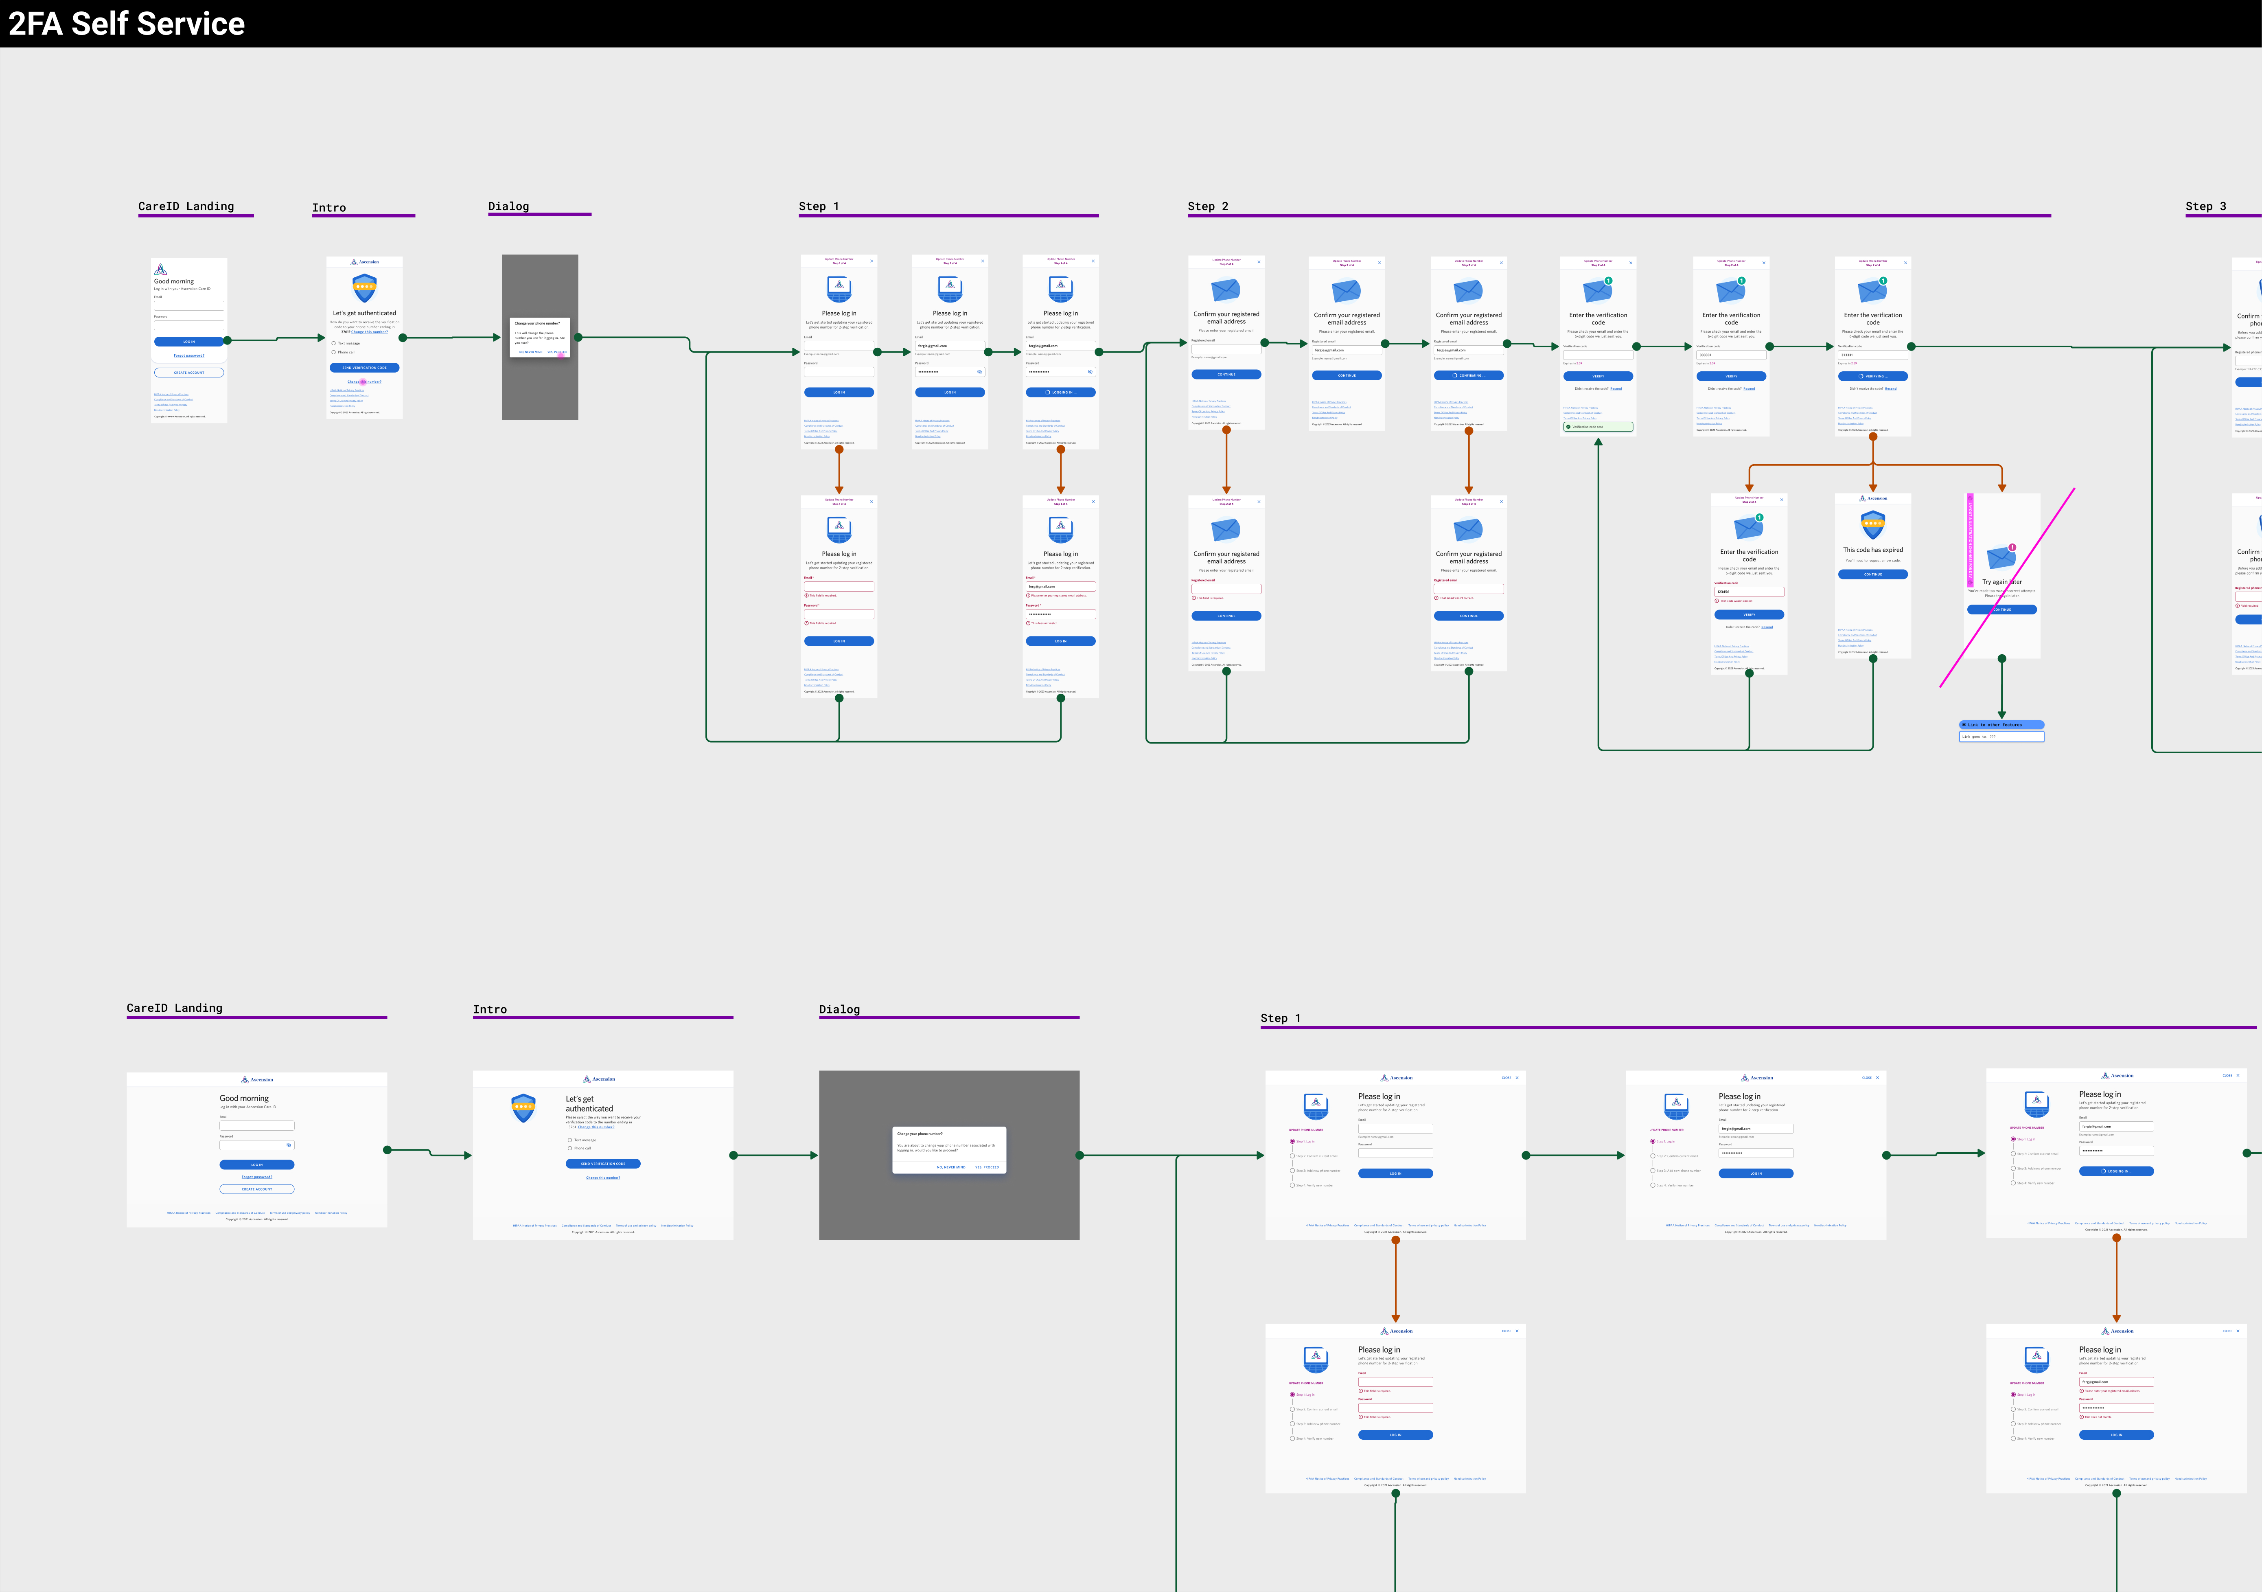This screenshot has height=1592, width=2262.
Task: Click the Ascension logo in desktop CareID Landing header
Action: pyautogui.click(x=257, y=1080)
